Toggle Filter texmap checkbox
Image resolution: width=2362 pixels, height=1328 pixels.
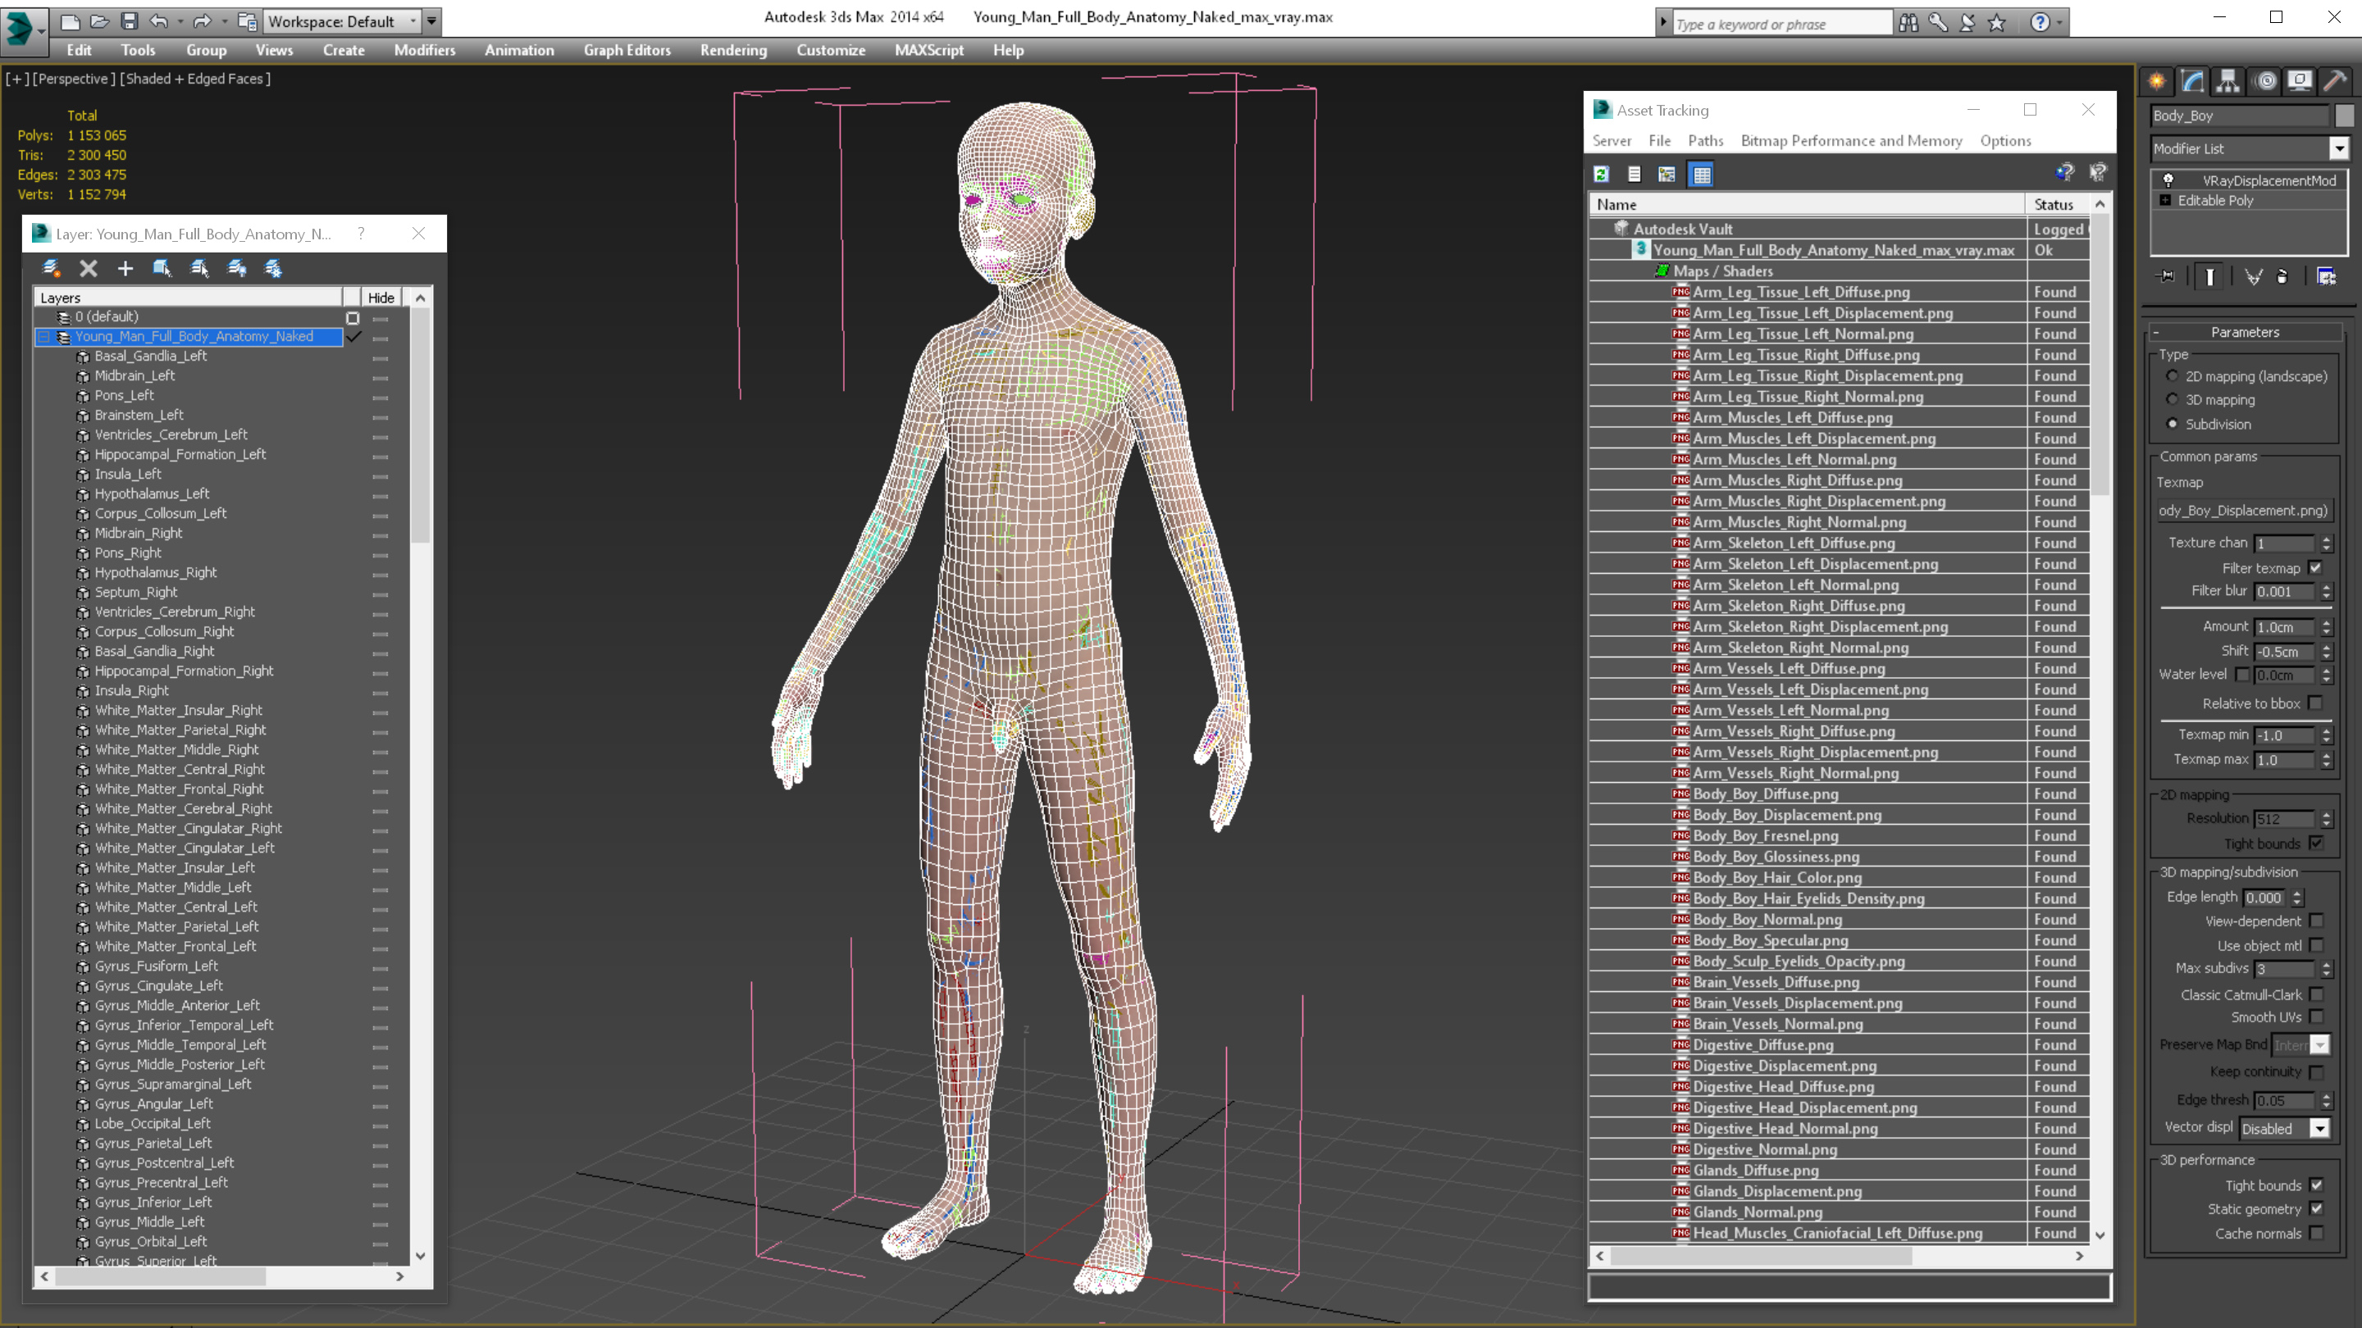pyautogui.click(x=2315, y=568)
